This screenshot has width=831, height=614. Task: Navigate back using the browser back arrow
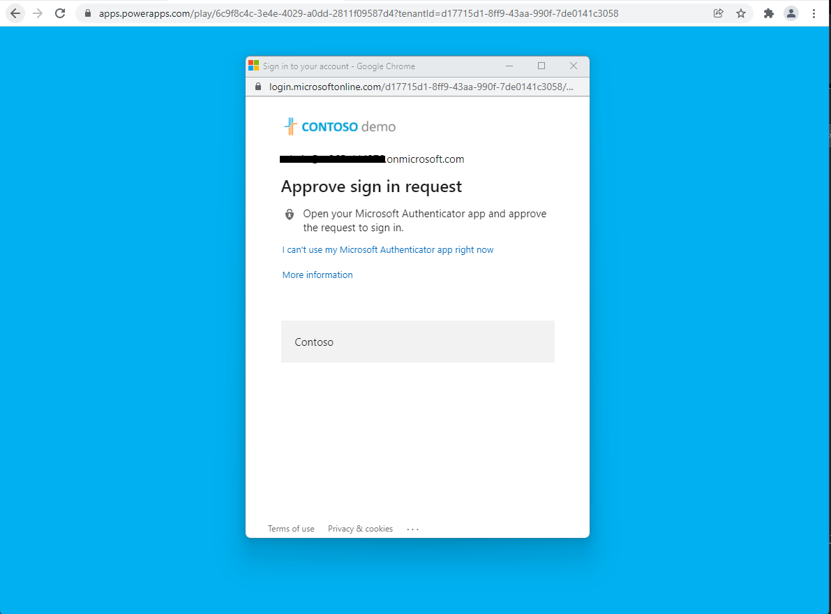[x=15, y=12]
